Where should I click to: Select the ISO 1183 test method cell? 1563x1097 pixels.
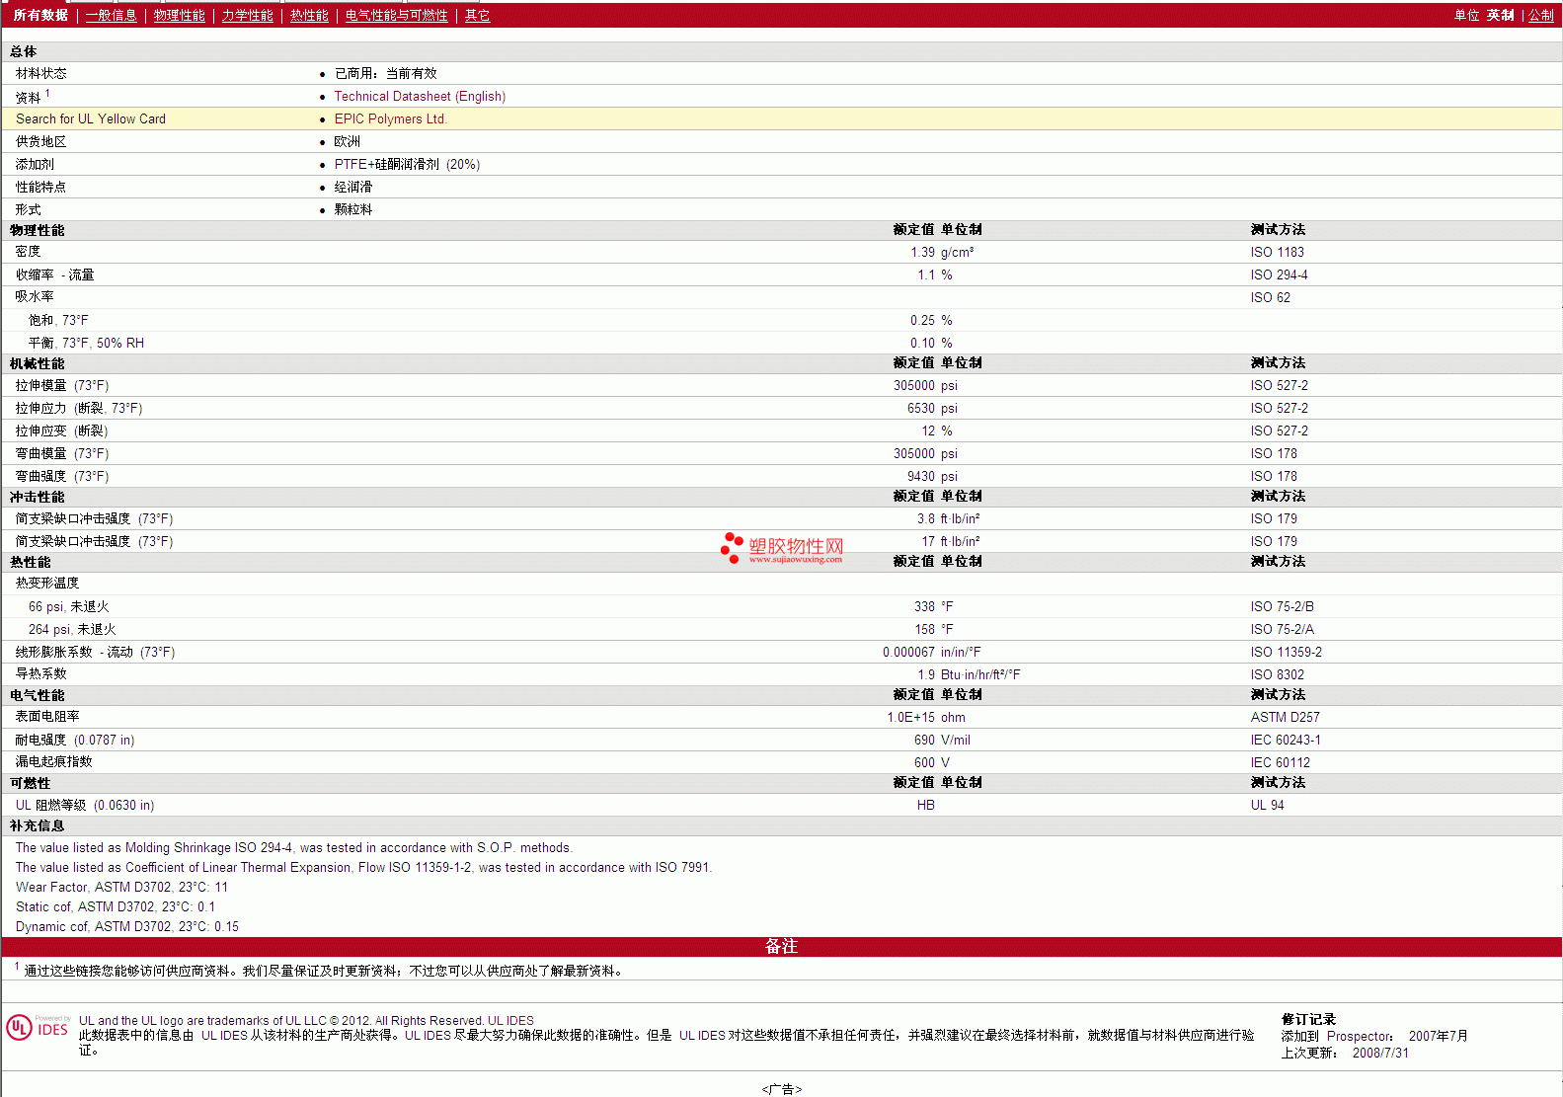tap(1277, 253)
